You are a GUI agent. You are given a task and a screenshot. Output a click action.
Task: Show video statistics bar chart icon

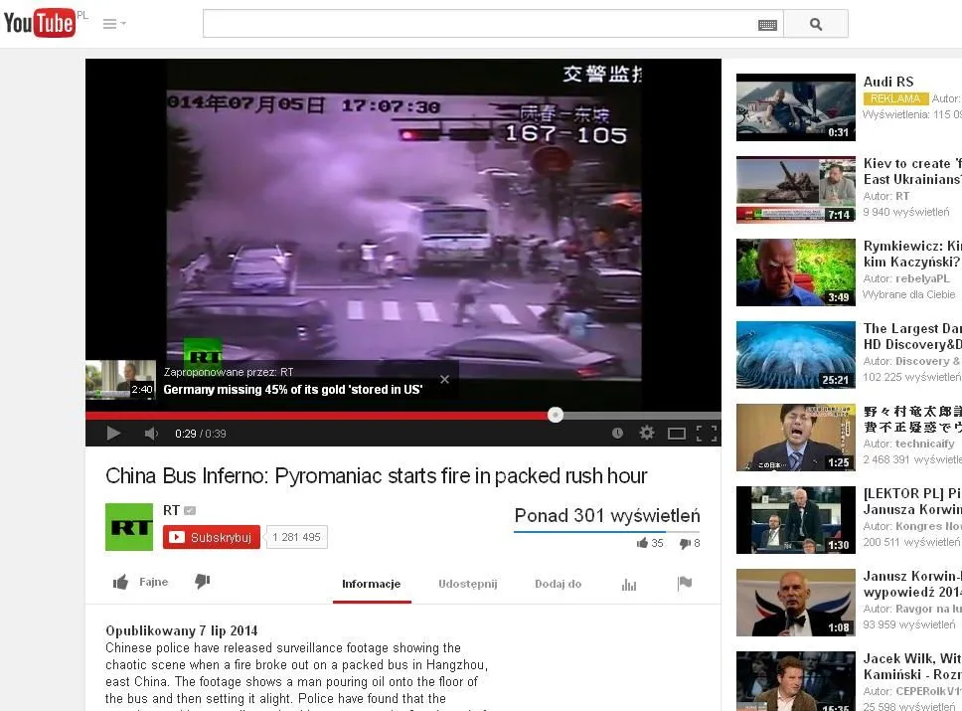coord(628,584)
